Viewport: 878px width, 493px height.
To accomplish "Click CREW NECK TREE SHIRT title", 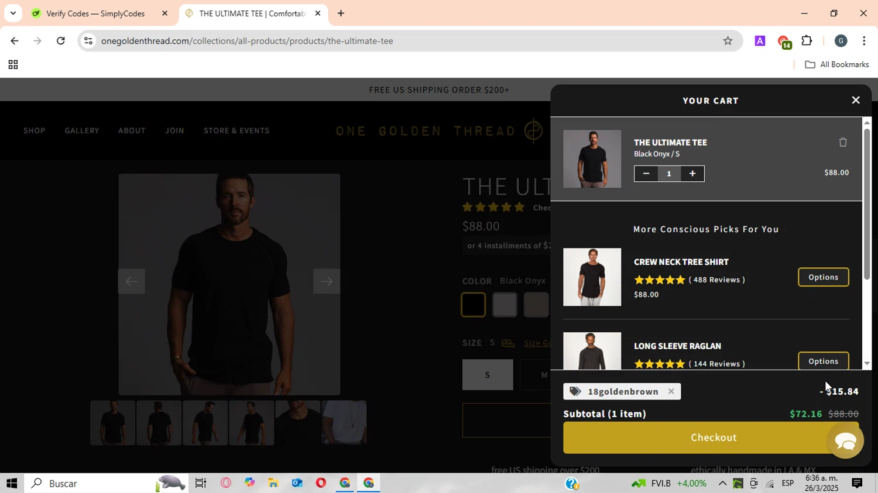I will coord(681,262).
